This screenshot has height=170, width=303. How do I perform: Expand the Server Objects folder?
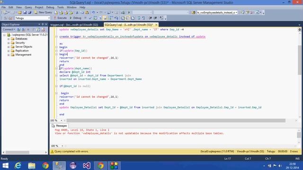pyautogui.click(x=9, y=47)
